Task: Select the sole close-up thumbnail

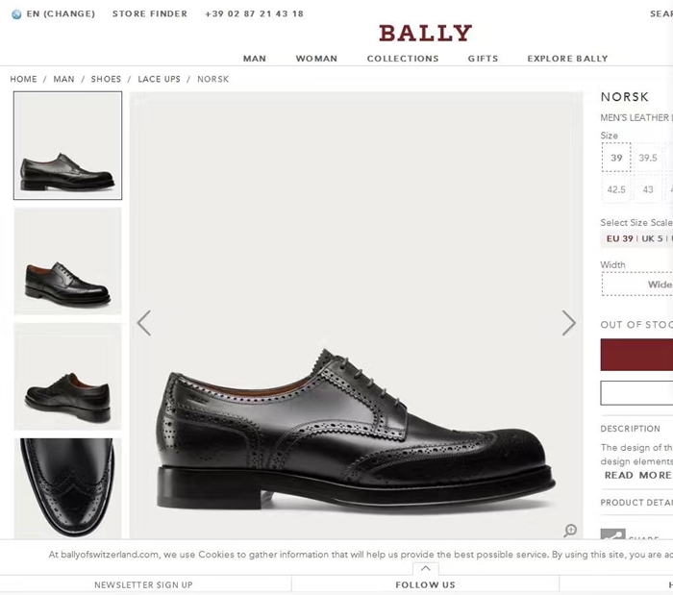Action: (67, 486)
